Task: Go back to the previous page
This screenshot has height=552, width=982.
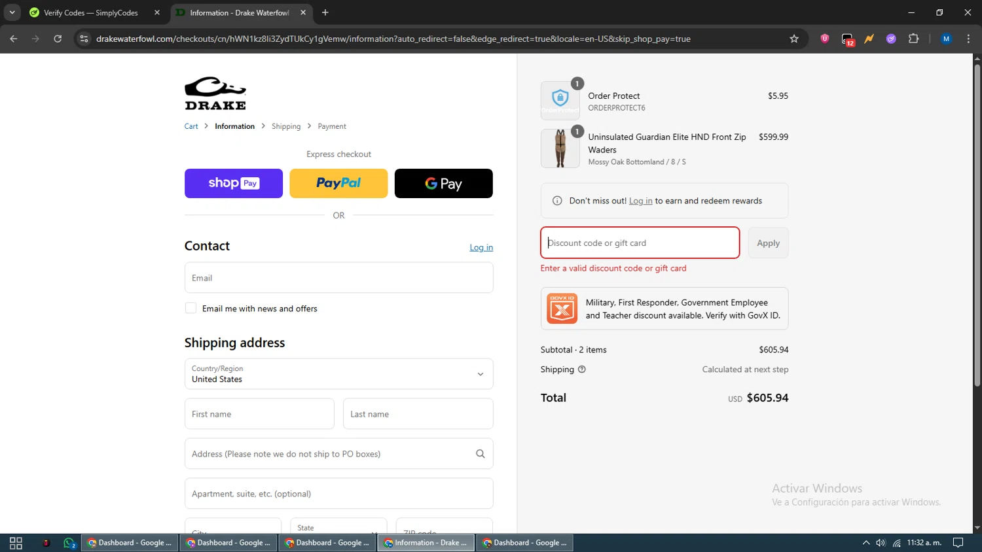Action: pos(14,39)
